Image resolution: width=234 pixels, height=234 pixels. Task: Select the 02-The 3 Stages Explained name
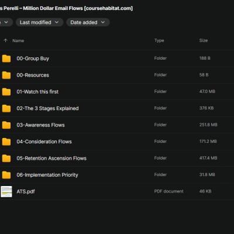[x=47, y=108]
